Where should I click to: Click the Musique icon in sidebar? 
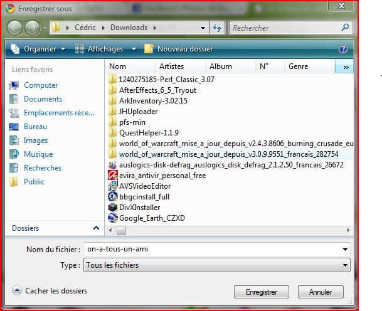(x=14, y=154)
